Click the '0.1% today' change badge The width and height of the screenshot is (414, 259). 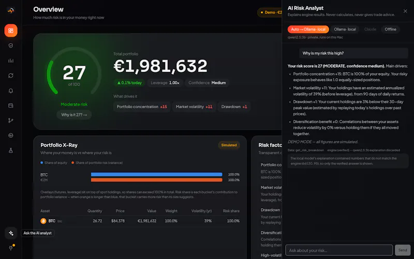(x=129, y=83)
